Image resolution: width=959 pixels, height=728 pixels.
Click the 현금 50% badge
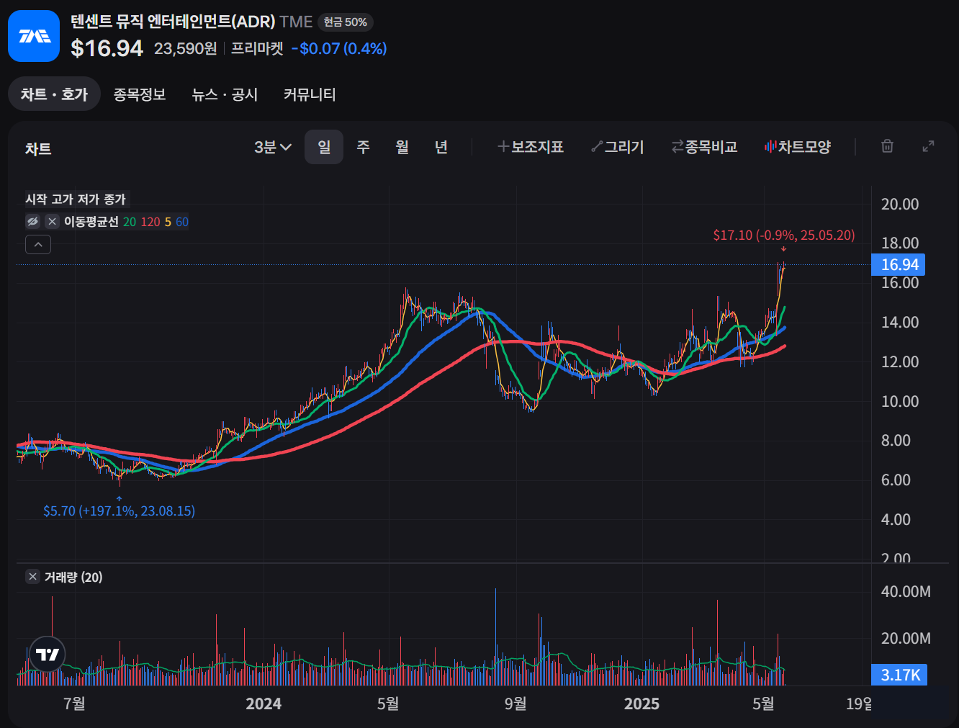click(x=346, y=22)
